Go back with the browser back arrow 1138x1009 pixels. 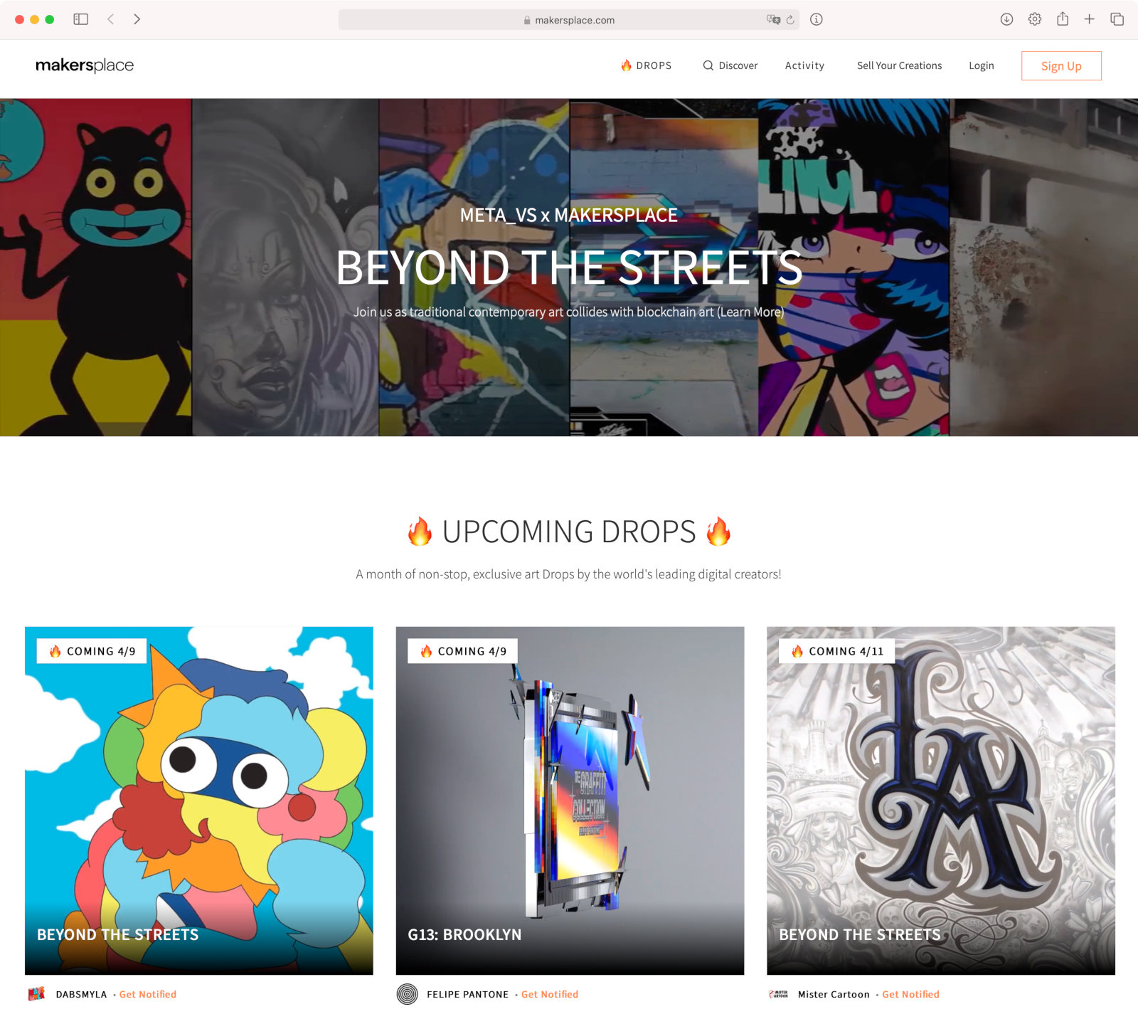111,19
